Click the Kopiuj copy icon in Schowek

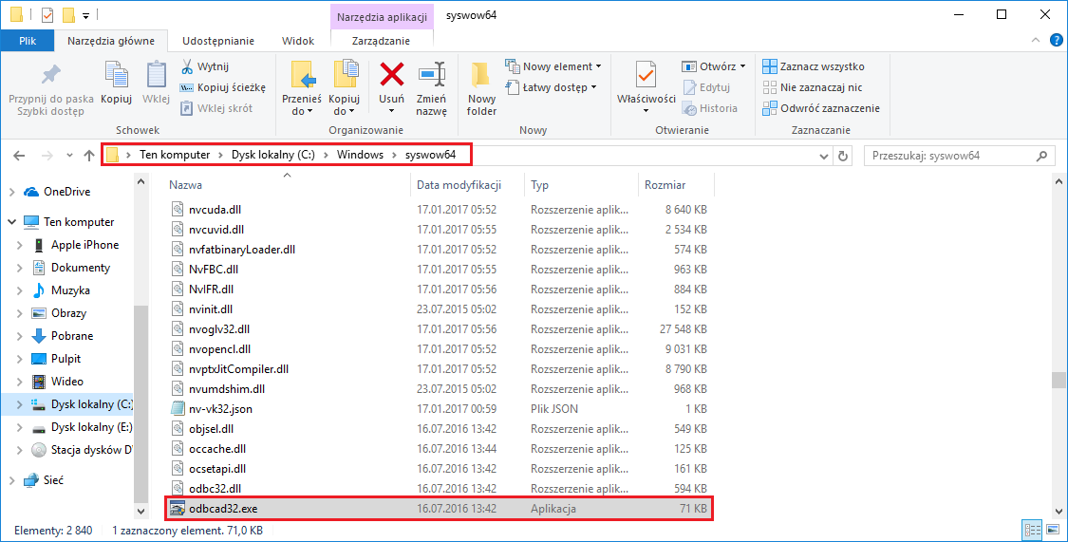[116, 76]
